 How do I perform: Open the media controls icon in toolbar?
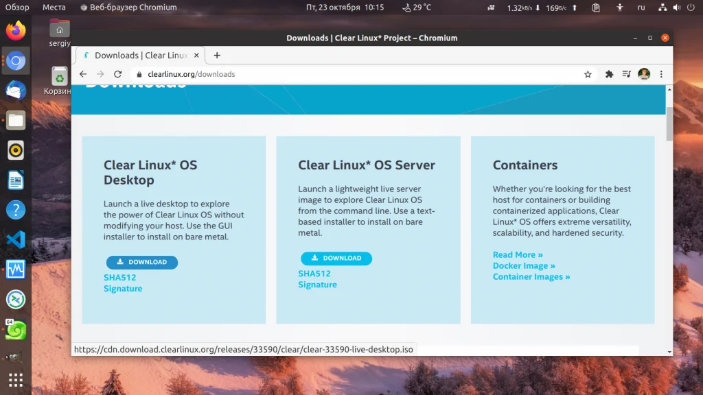pos(626,74)
